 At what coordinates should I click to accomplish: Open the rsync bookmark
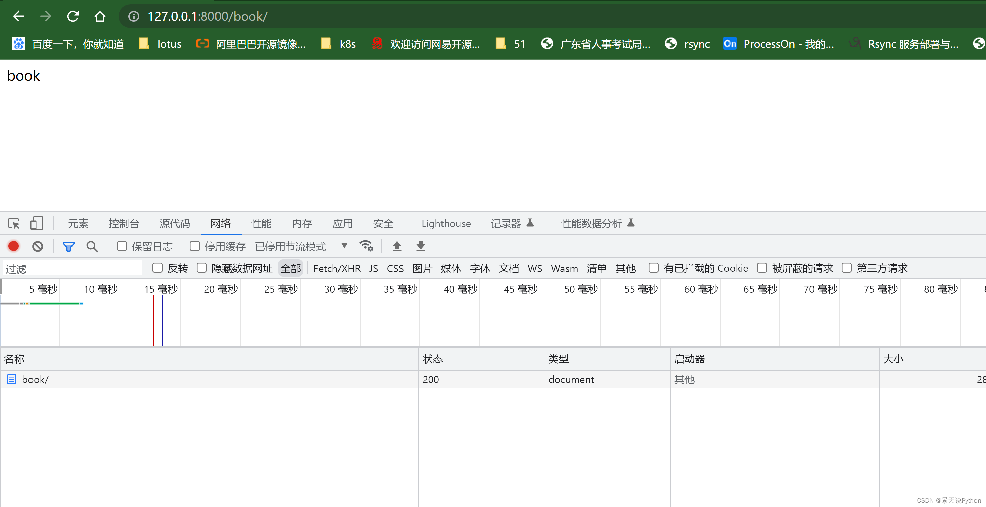687,44
